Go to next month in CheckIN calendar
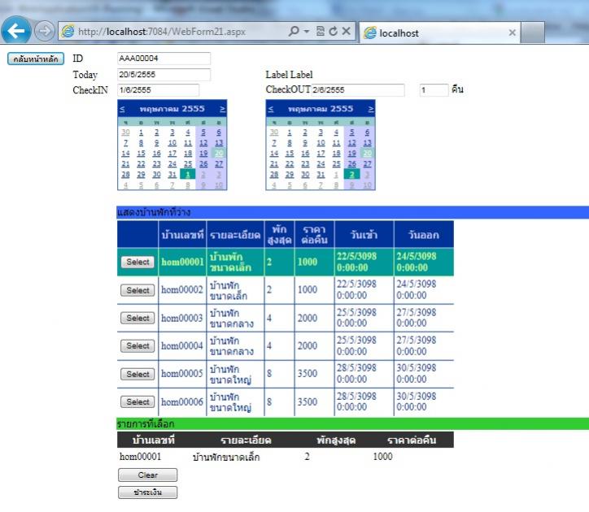Viewport: 589px width, 512px height. point(222,109)
